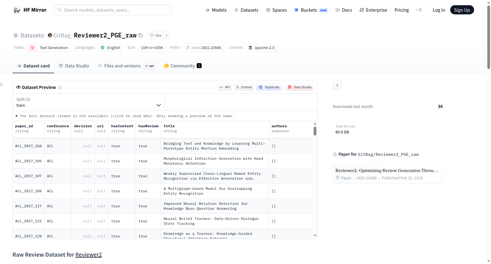The width and height of the screenshot is (491, 264).
Task: Click the page vertical scrollbar thumb
Action: [x=489, y=37]
